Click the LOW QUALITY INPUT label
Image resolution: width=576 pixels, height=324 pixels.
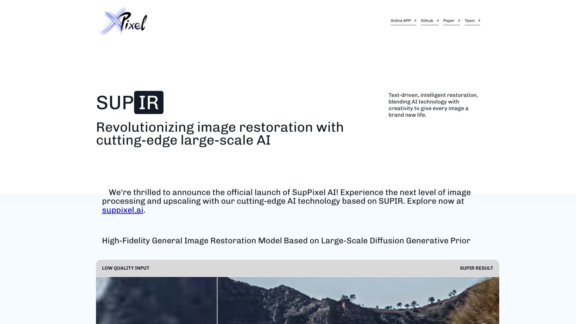point(126,268)
